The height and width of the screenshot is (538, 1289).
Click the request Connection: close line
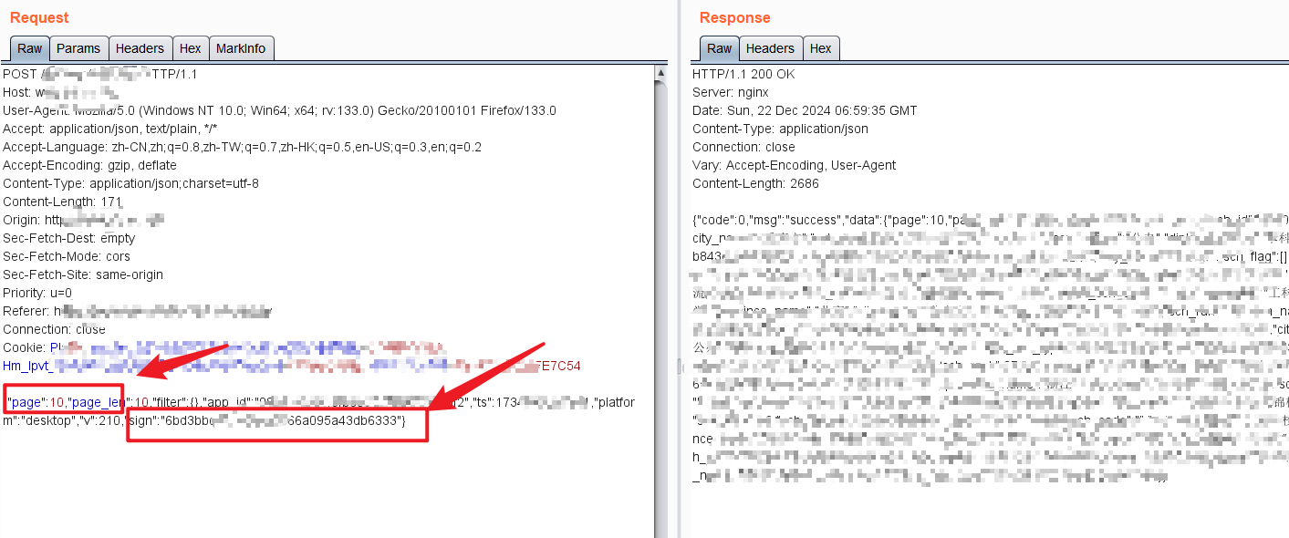tap(54, 329)
